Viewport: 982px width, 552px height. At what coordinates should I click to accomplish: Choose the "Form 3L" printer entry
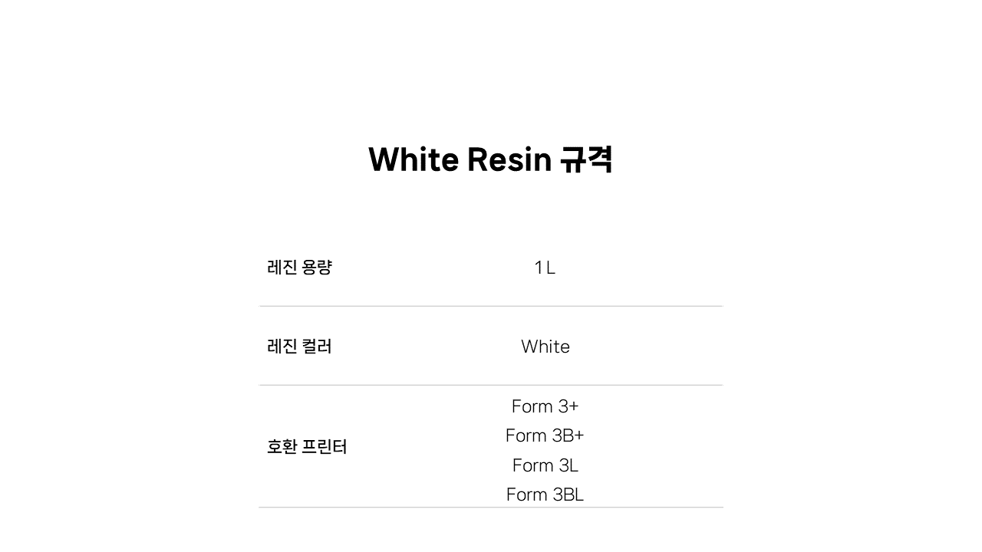(x=545, y=465)
